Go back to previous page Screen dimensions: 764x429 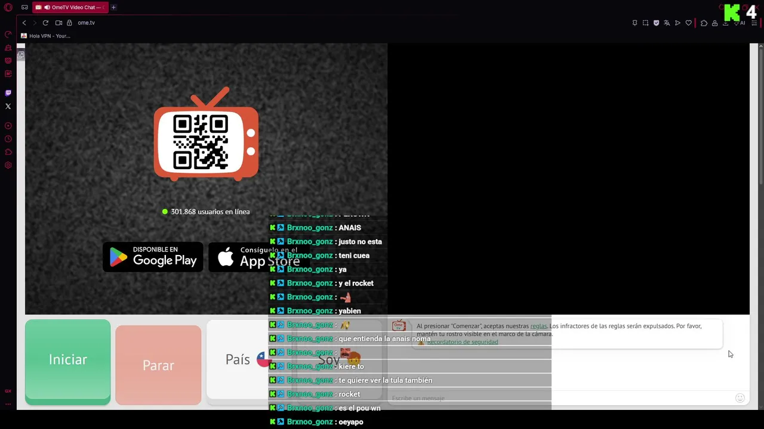(24, 23)
